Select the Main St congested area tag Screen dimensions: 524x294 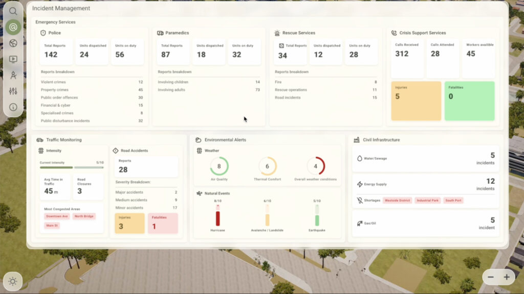click(52, 226)
